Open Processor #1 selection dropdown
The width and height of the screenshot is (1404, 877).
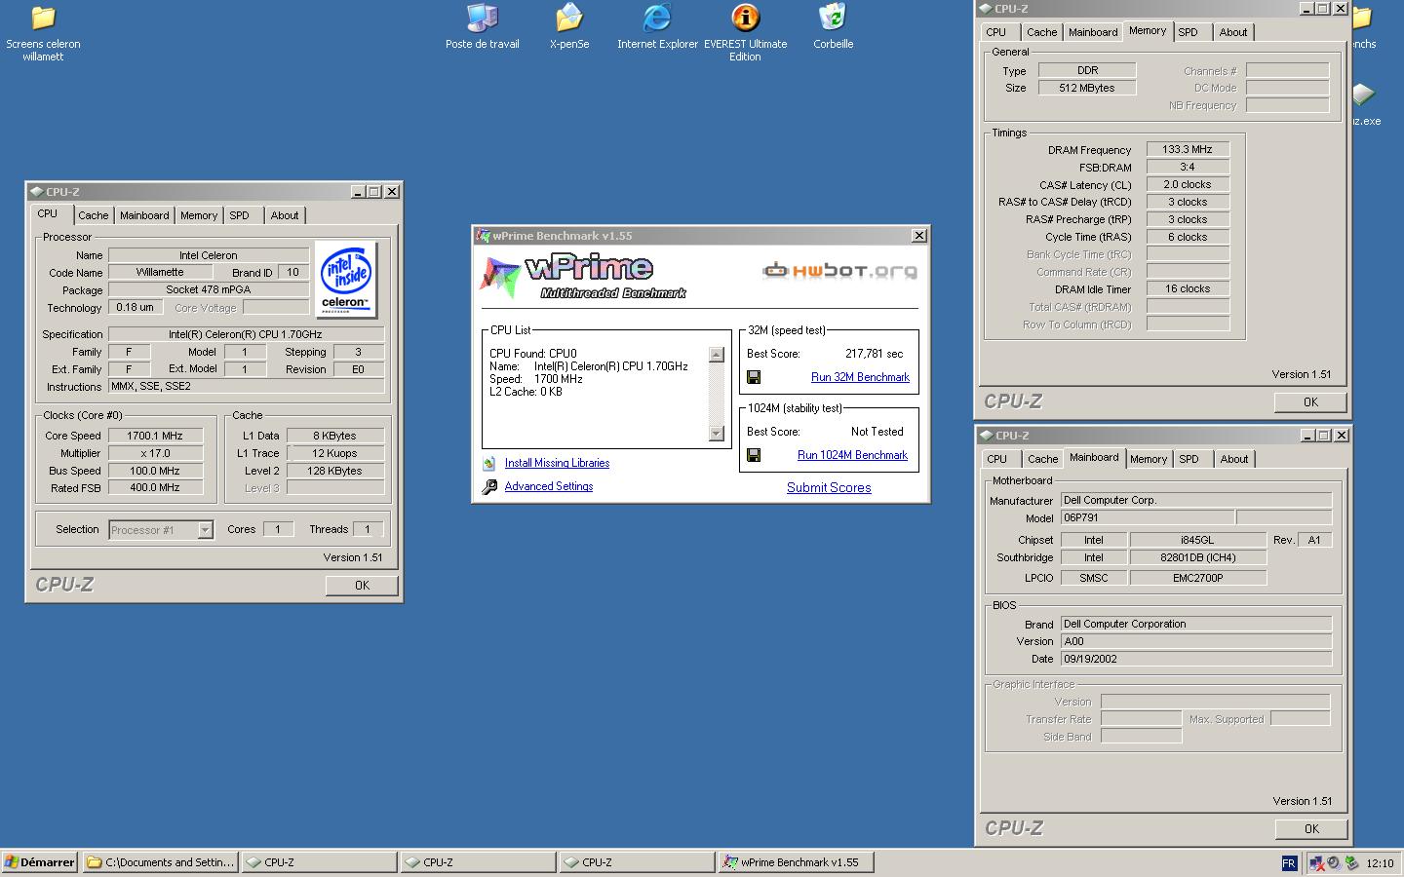tap(205, 530)
